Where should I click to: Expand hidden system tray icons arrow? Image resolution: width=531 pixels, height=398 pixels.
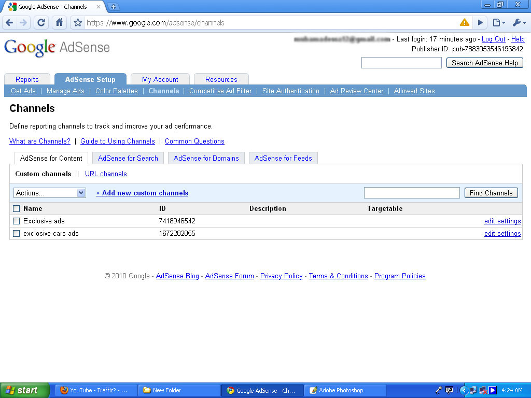coord(464,390)
